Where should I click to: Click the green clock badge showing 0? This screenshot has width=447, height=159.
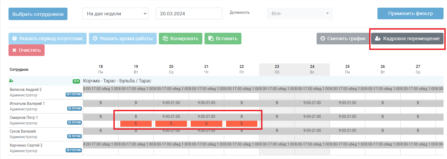76,81
